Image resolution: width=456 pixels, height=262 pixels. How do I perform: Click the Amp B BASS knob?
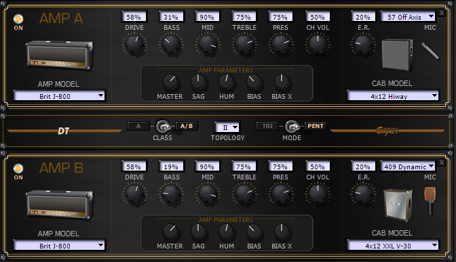[x=171, y=194]
